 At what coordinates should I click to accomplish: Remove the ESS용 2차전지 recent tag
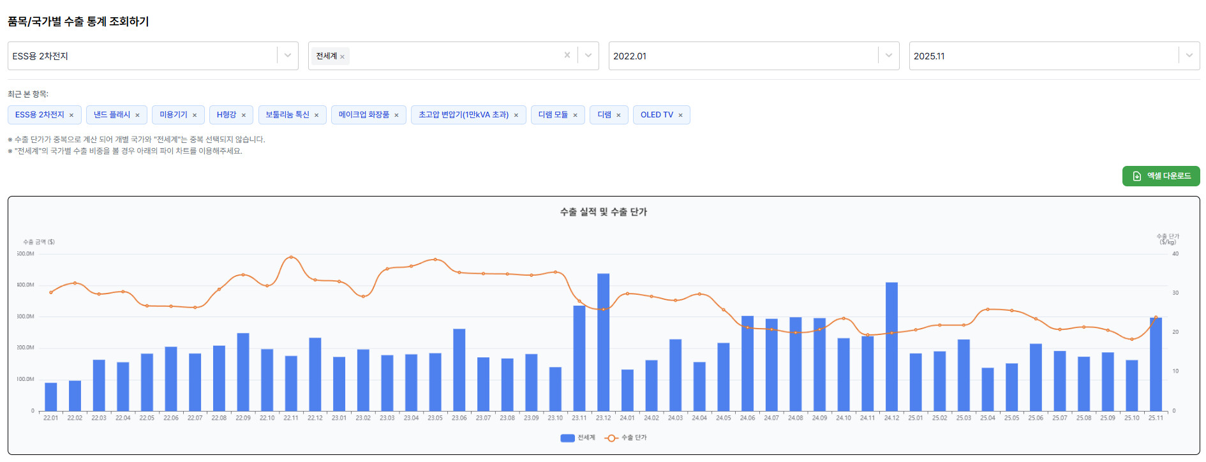coord(71,115)
